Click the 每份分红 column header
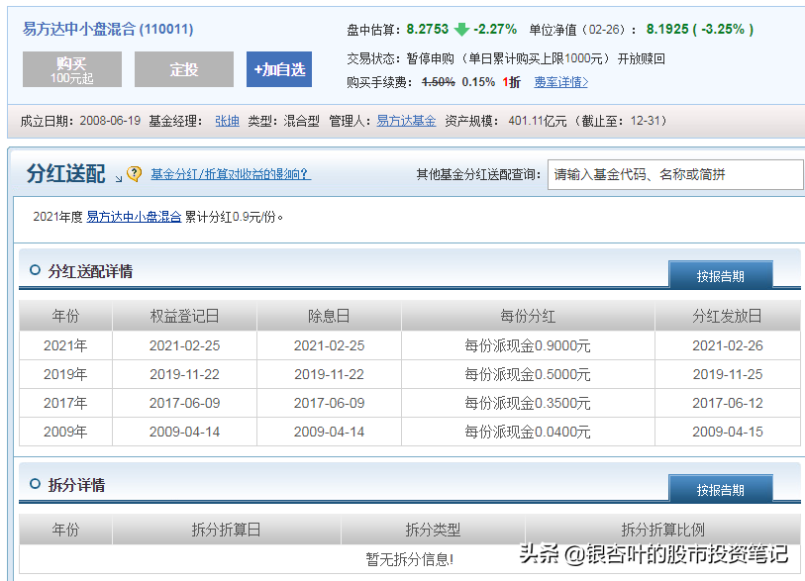This screenshot has height=581, width=805. point(528,316)
